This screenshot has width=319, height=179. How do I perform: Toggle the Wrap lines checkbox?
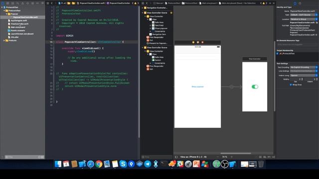291,85
